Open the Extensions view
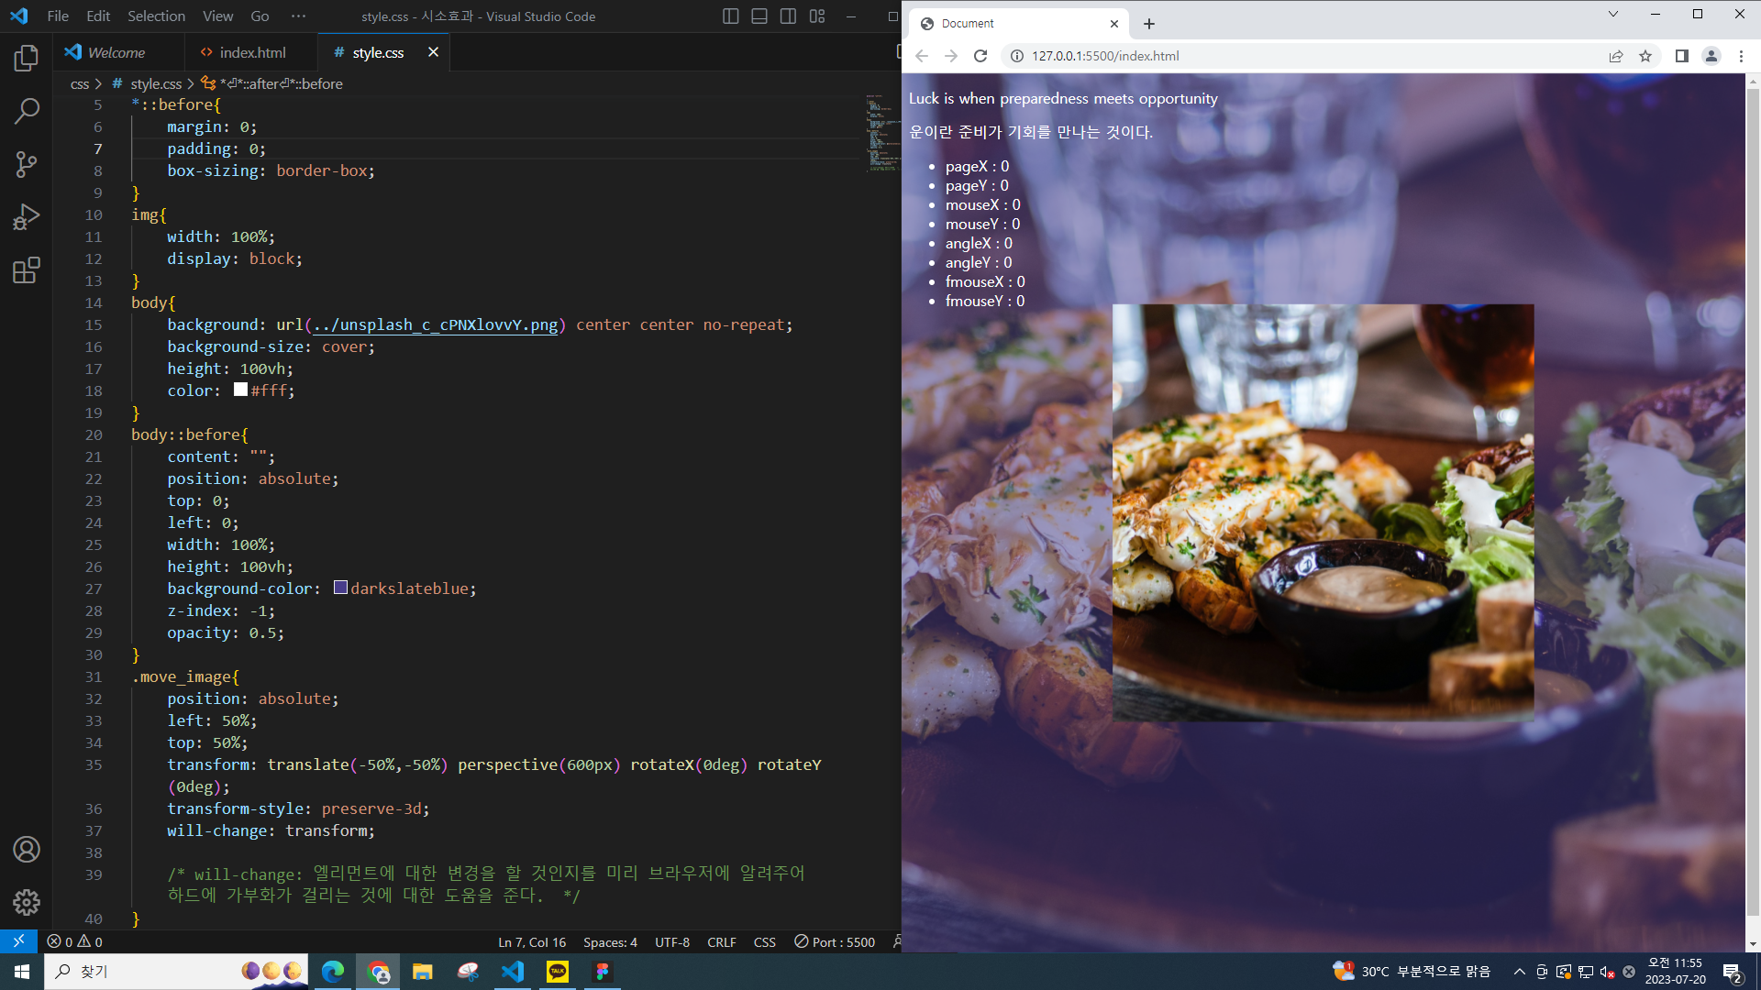Viewport: 1761px width, 990px height. coord(26,270)
